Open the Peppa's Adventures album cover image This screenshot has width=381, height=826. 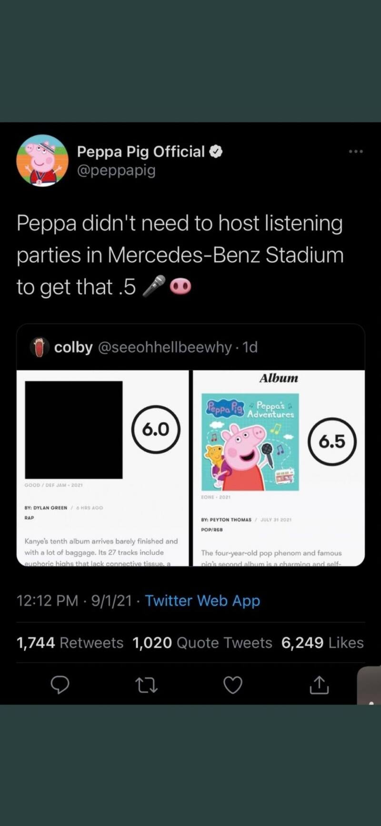click(x=250, y=442)
